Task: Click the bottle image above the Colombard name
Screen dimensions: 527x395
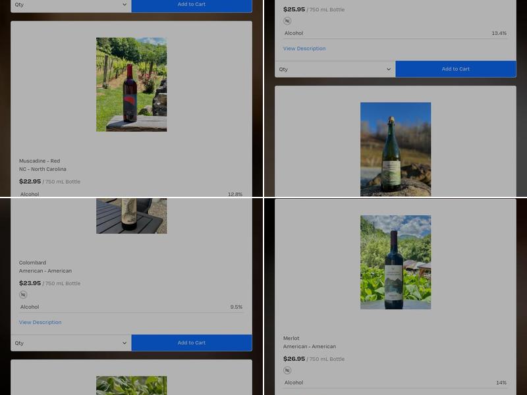Action: click(x=131, y=216)
